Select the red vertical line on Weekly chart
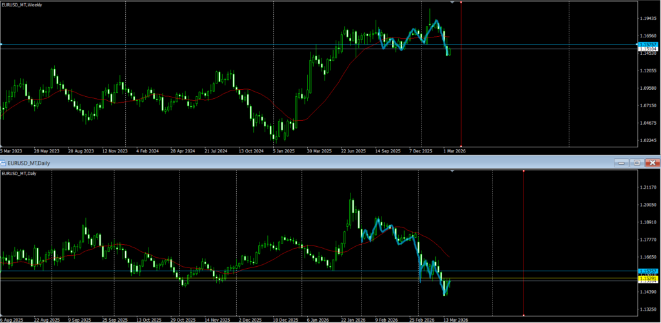Viewport: 661px width, 323px height. coord(461,78)
